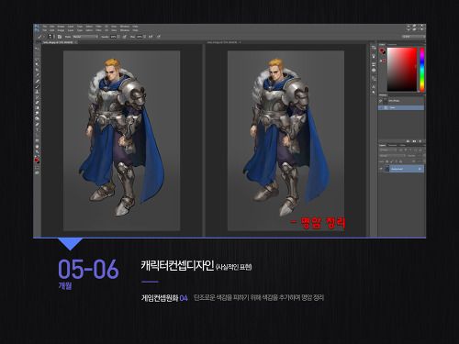
Task: Select the Eraser tool
Action: coord(38,102)
